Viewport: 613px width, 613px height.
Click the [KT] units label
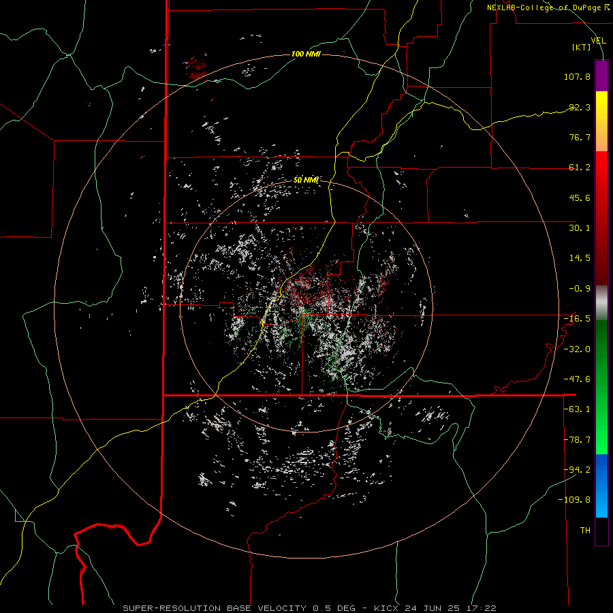(582, 47)
